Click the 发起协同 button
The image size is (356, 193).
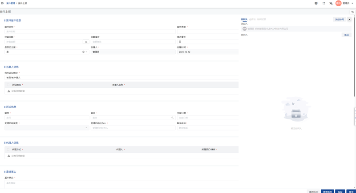coord(340,20)
